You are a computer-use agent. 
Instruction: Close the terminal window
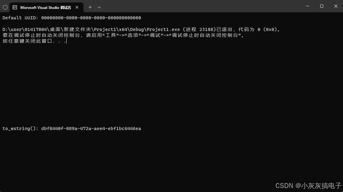[x=336, y=6]
